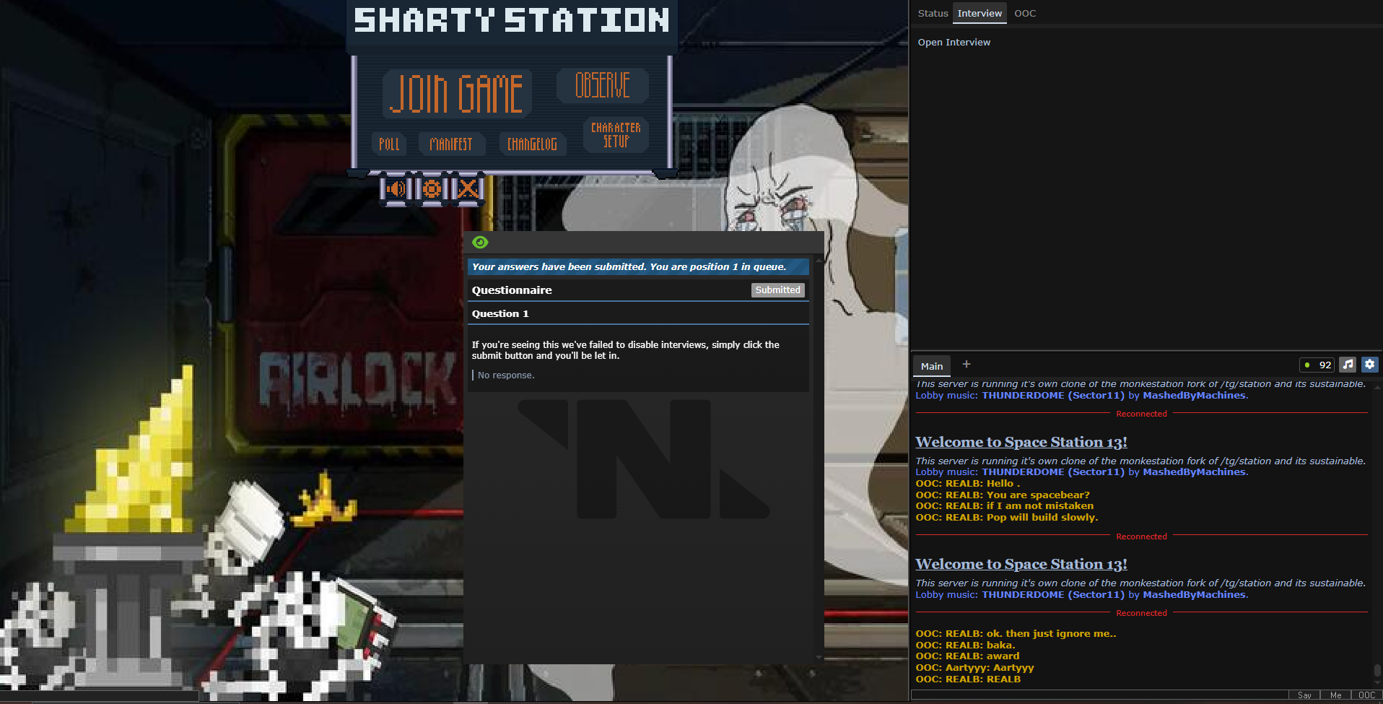Image resolution: width=1383 pixels, height=704 pixels.
Task: Switch to the Status tab
Action: point(933,13)
